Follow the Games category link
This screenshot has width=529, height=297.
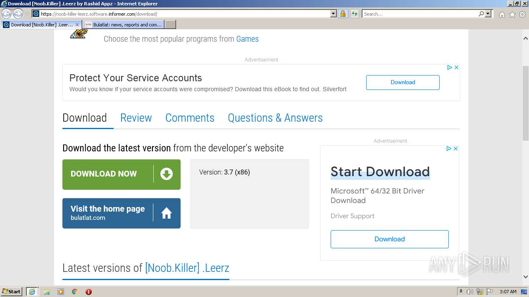247,39
